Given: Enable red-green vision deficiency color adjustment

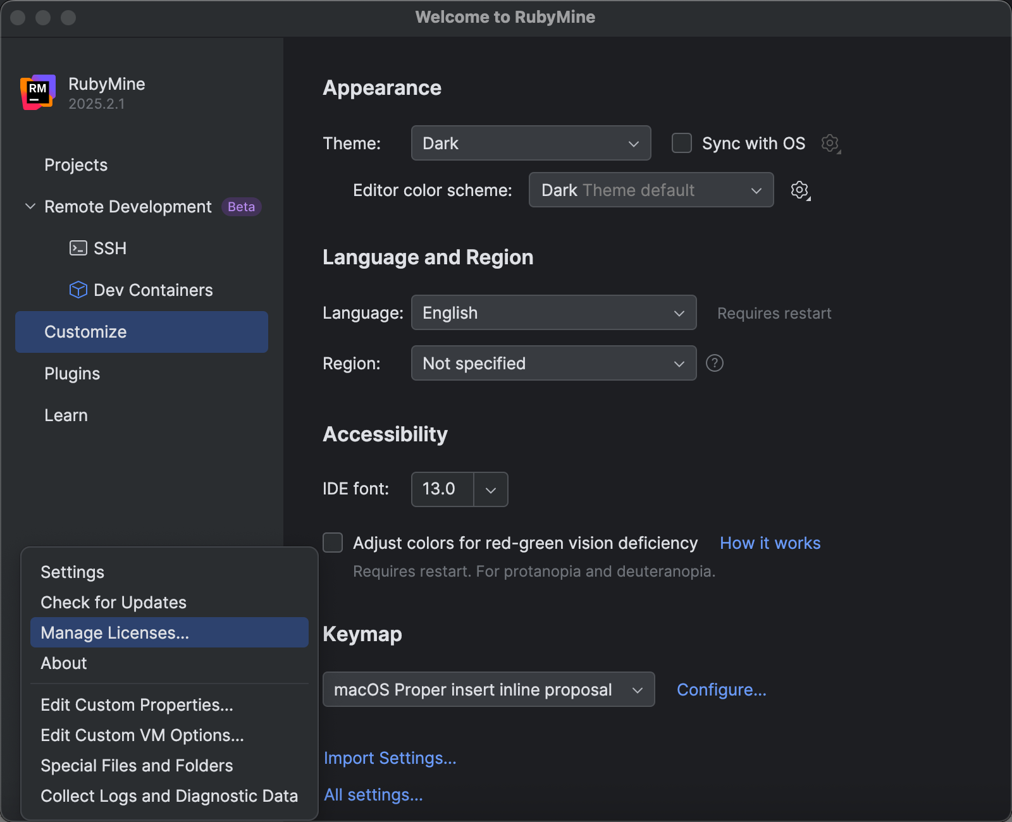Looking at the screenshot, I should (333, 543).
